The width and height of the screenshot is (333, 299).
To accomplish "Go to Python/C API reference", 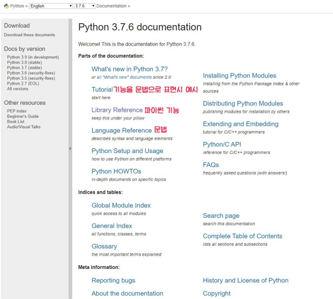I will click(x=222, y=144).
